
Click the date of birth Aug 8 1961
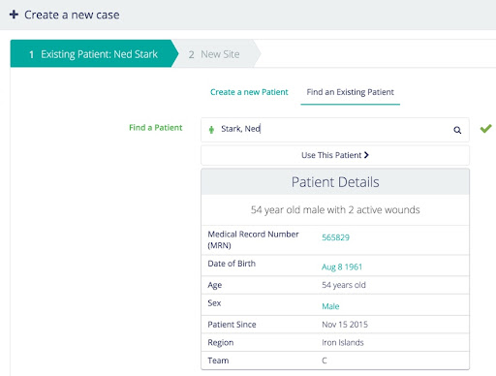coord(342,266)
